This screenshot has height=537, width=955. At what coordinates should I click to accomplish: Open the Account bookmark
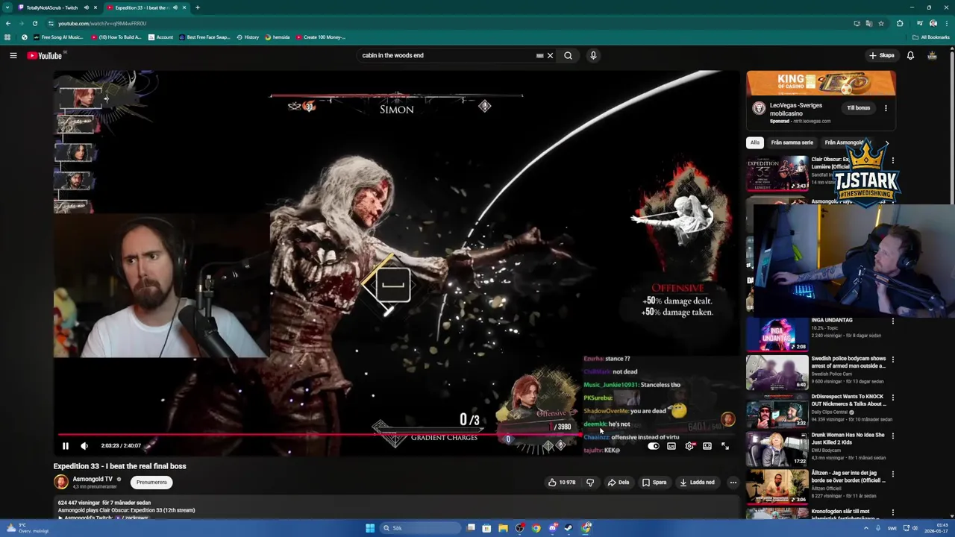pos(160,37)
